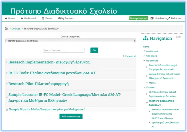The width and height of the screenshot is (187, 132).
Task: Open Sample Lessons IB-FC Model title link
Action: pyautogui.click(x=65, y=98)
